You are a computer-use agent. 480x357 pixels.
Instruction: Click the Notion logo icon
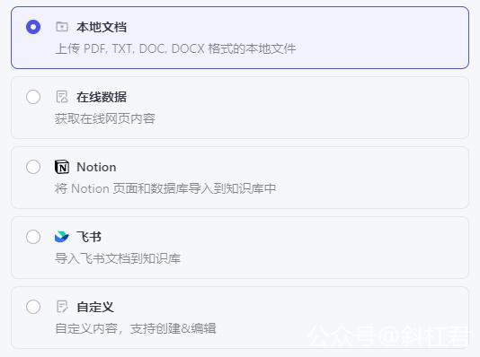click(62, 167)
